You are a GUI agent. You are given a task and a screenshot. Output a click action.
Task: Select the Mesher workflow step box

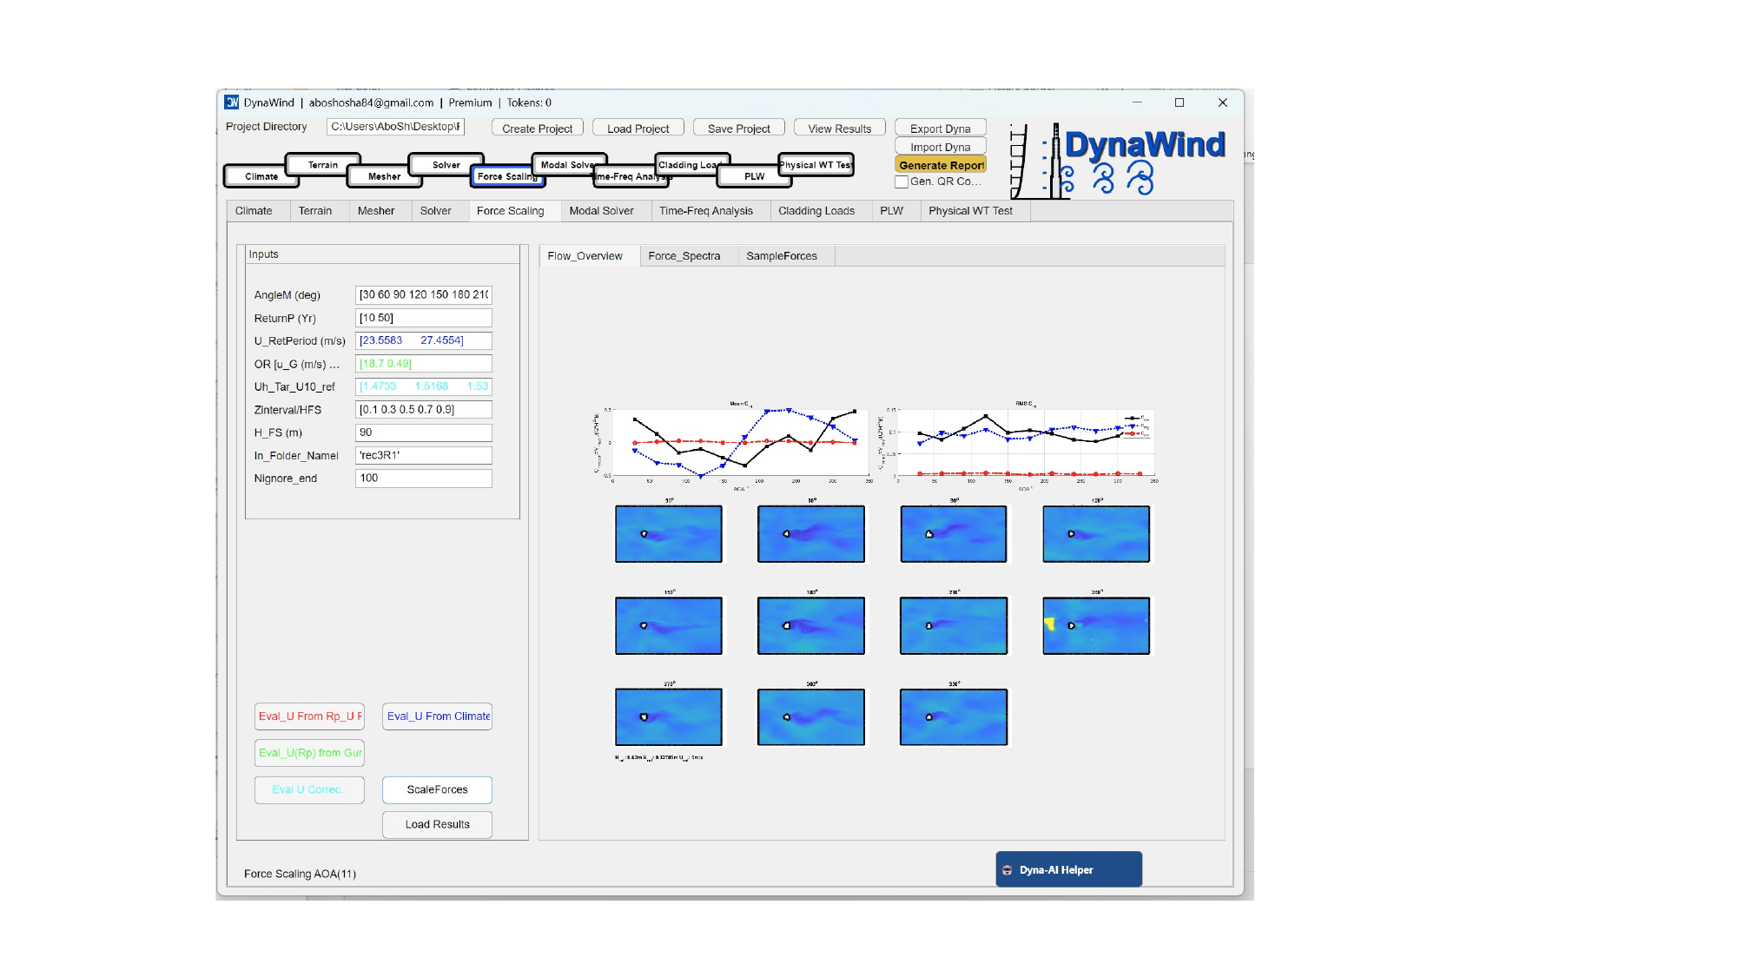pos(384,176)
